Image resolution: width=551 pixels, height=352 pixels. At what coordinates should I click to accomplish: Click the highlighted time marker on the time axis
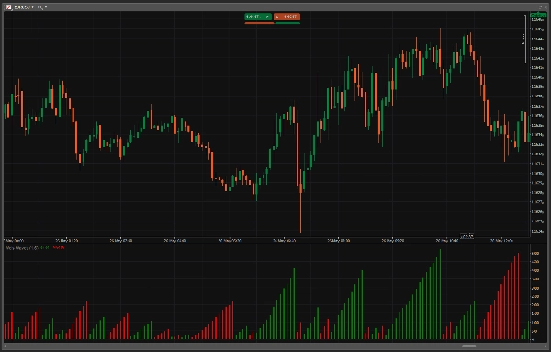click(x=467, y=237)
